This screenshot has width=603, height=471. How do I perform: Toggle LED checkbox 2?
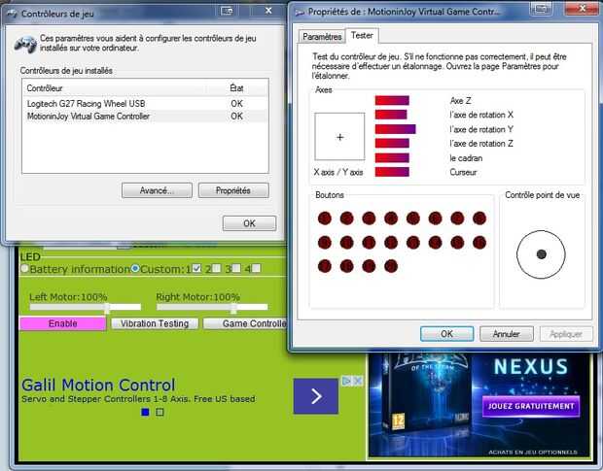[x=217, y=268]
